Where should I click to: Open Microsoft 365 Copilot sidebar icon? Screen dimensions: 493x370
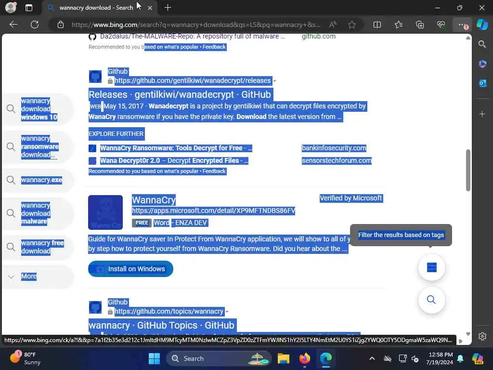click(x=482, y=64)
